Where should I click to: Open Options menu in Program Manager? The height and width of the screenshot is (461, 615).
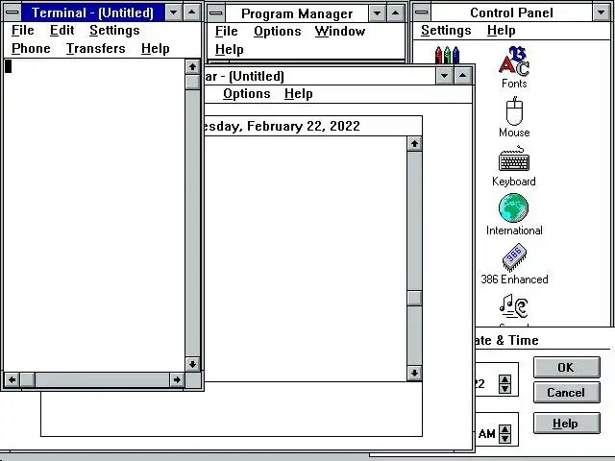(278, 31)
